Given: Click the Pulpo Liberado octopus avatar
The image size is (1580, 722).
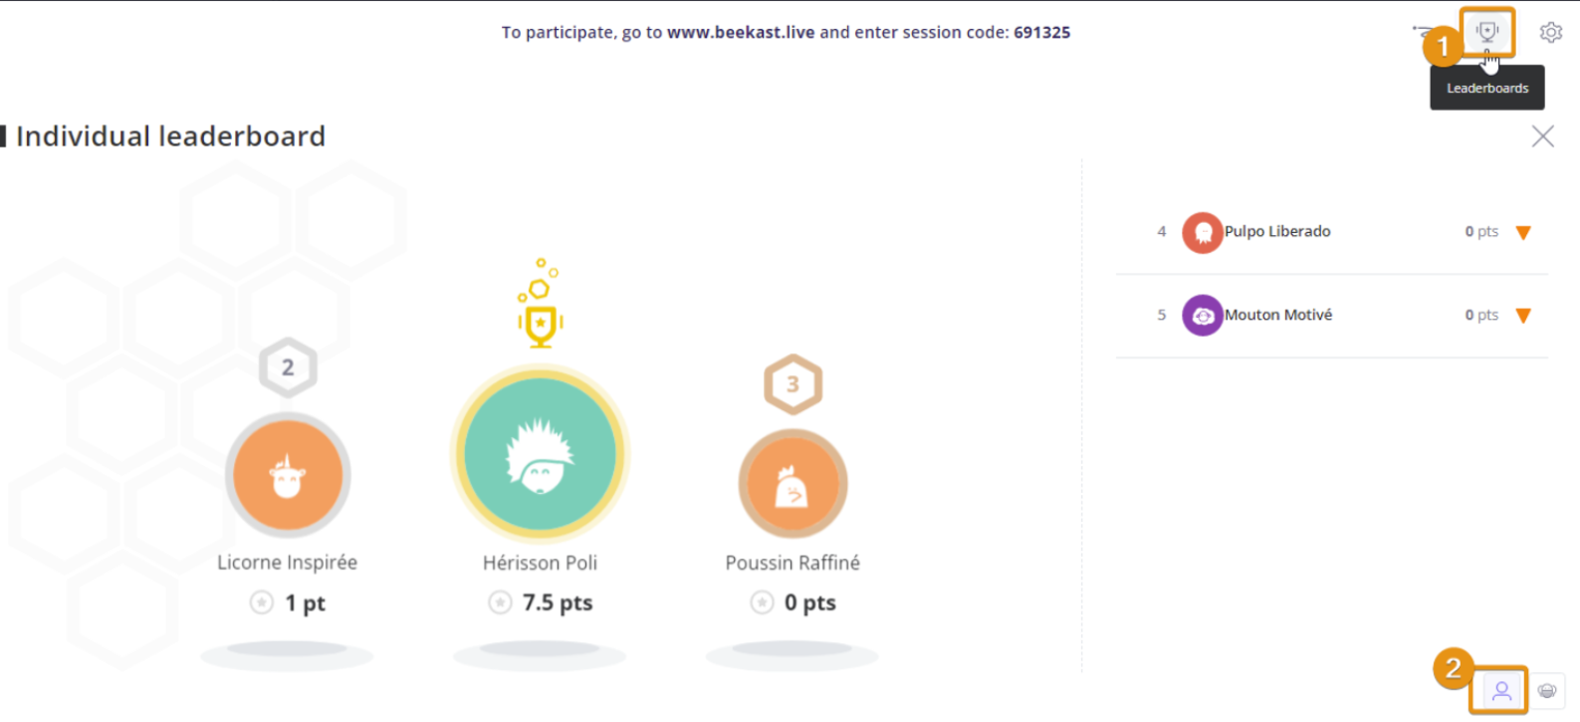Looking at the screenshot, I should pos(1202,232).
